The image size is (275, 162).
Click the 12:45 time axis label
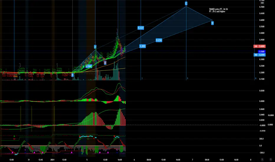41,160
